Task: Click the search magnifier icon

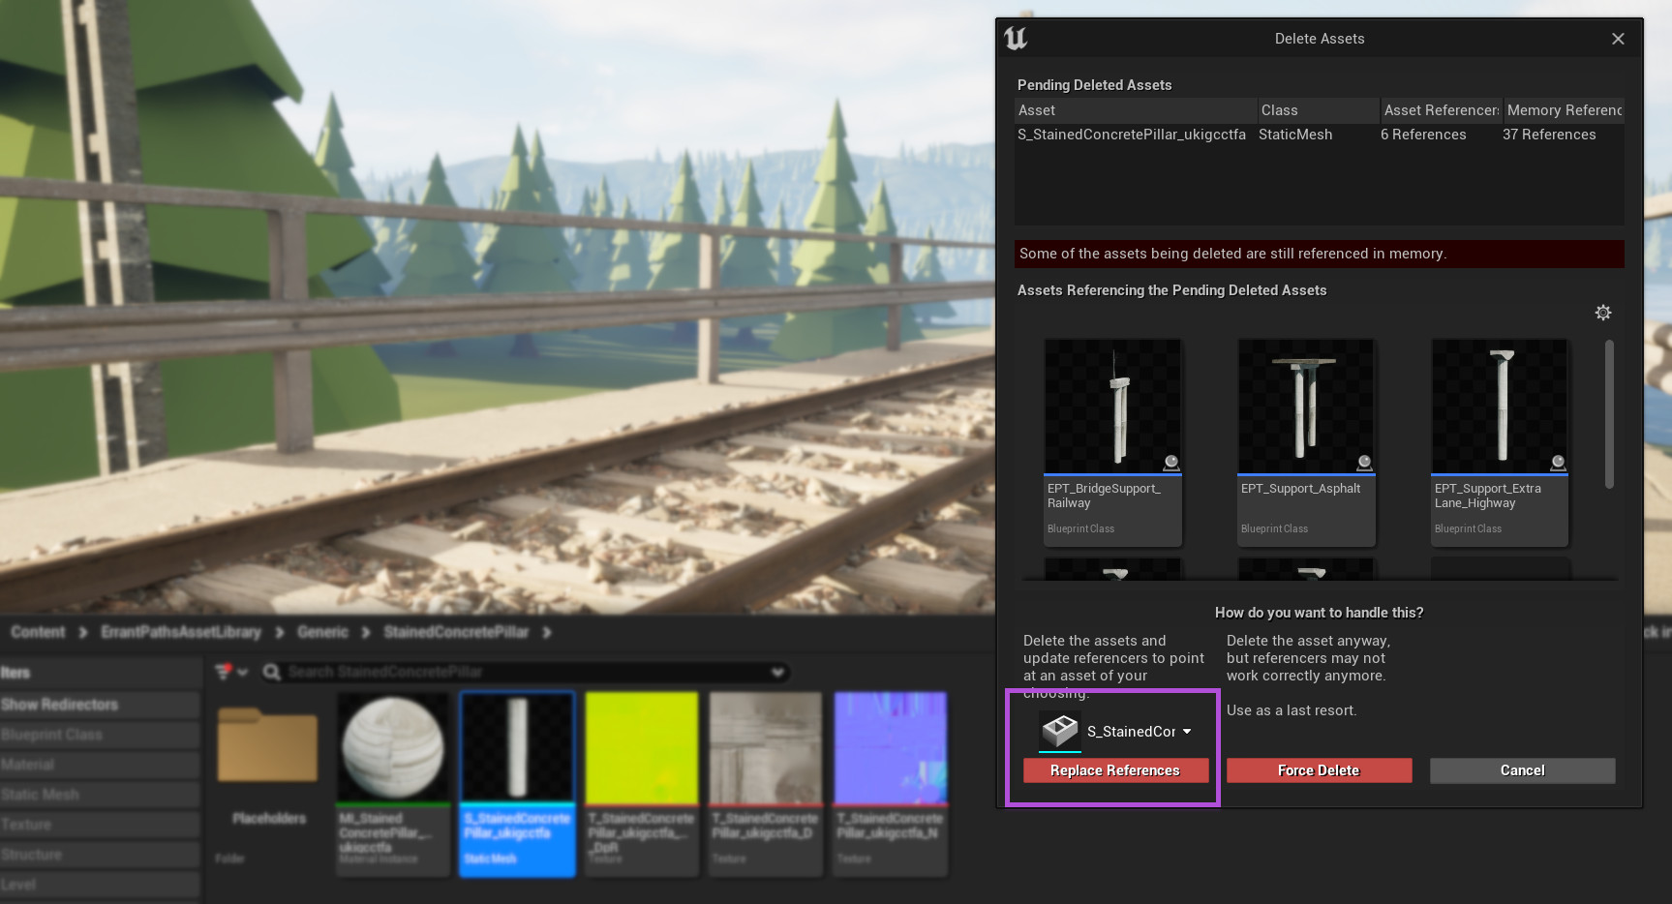Action: tap(272, 672)
